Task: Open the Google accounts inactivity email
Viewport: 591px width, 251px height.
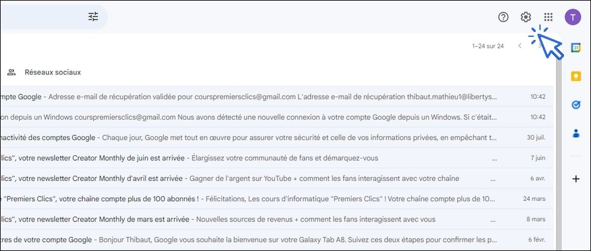Action: coord(276,137)
